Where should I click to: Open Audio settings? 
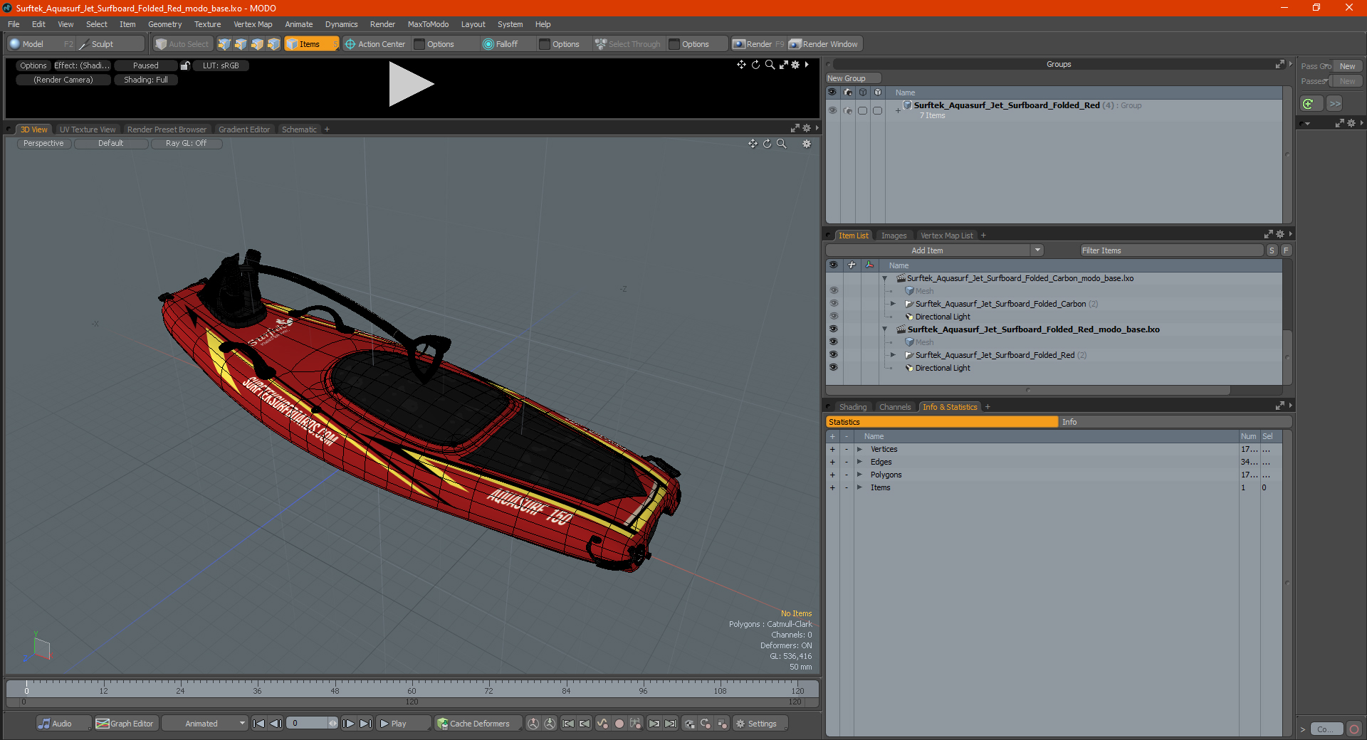coord(63,724)
